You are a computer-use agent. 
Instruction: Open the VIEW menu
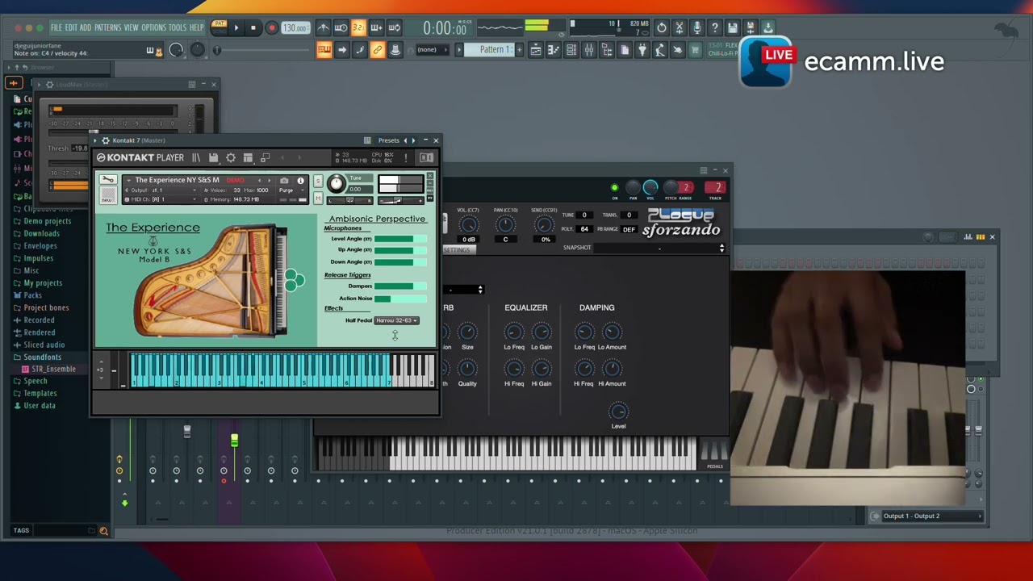(x=131, y=27)
